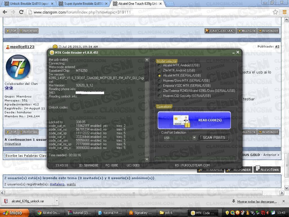Image resolution: width=289 pixels, height=217 pixels.
Task: Click the upper RESPONDER quote button
Action: pyautogui.click(x=268, y=31)
